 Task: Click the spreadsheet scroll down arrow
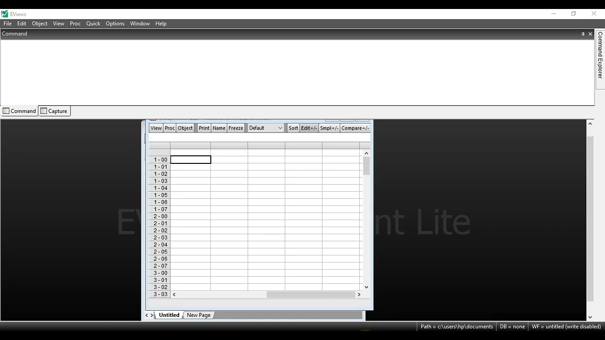coord(366,287)
